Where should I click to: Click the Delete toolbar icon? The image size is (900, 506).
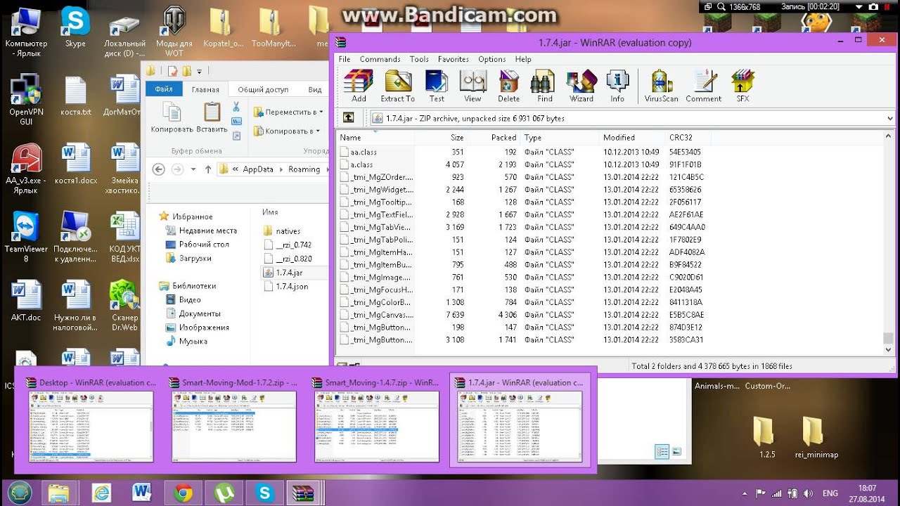509,86
